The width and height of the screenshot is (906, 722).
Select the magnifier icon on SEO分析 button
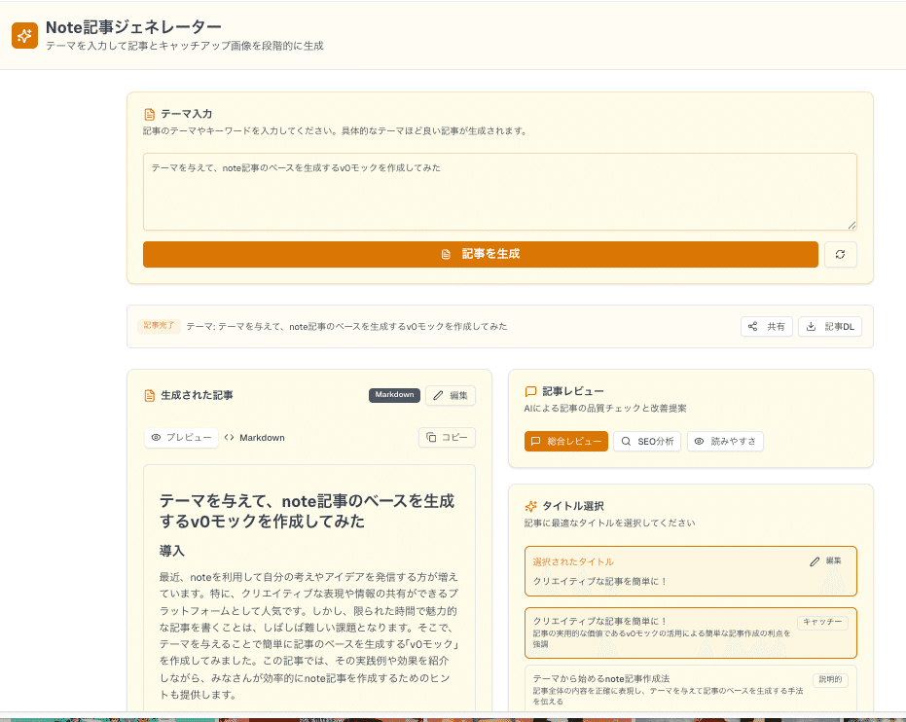627,441
